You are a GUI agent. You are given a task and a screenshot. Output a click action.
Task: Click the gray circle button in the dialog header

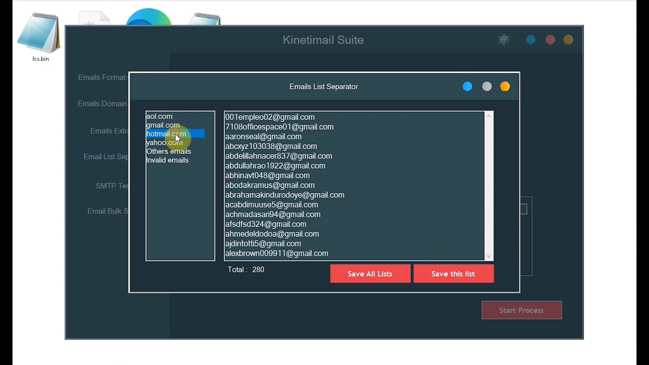(487, 87)
